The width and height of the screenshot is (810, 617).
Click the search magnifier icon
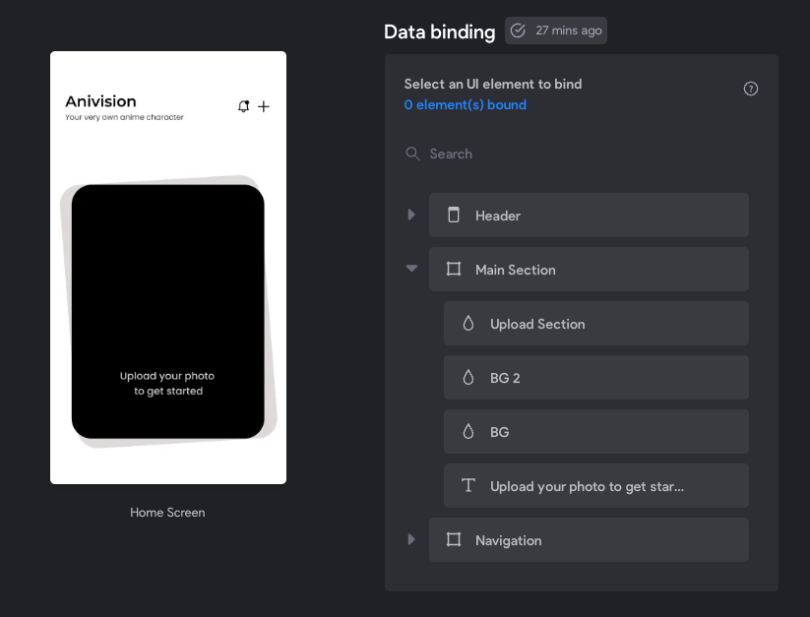pyautogui.click(x=412, y=154)
